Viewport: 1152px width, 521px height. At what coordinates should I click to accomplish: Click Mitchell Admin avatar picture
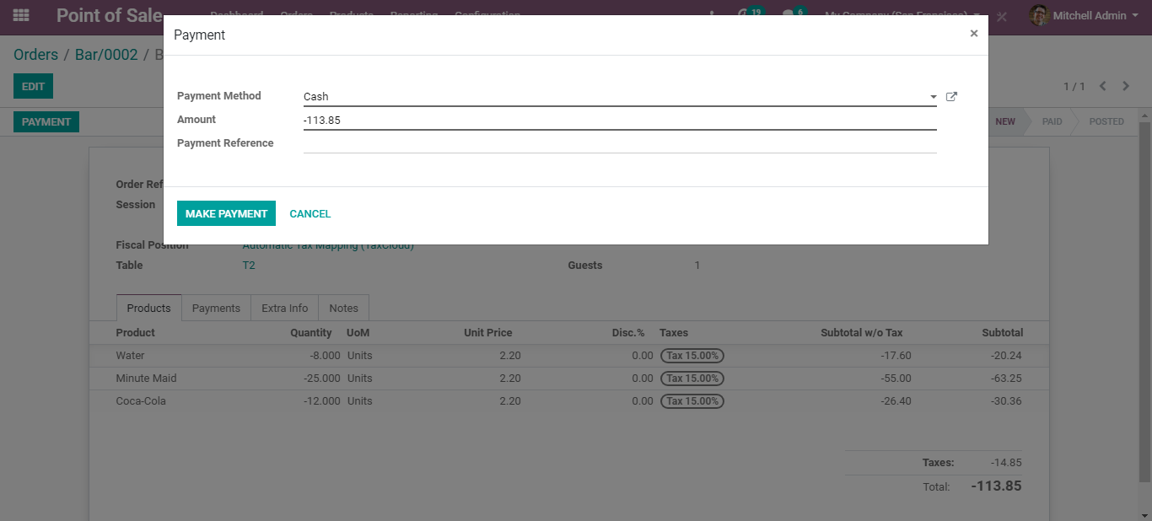pyautogui.click(x=1039, y=15)
